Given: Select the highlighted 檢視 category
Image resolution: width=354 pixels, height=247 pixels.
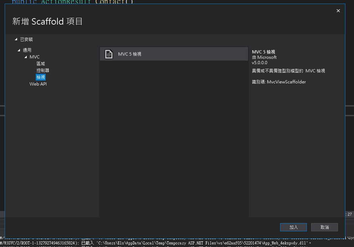Looking at the screenshot, I should click(41, 77).
